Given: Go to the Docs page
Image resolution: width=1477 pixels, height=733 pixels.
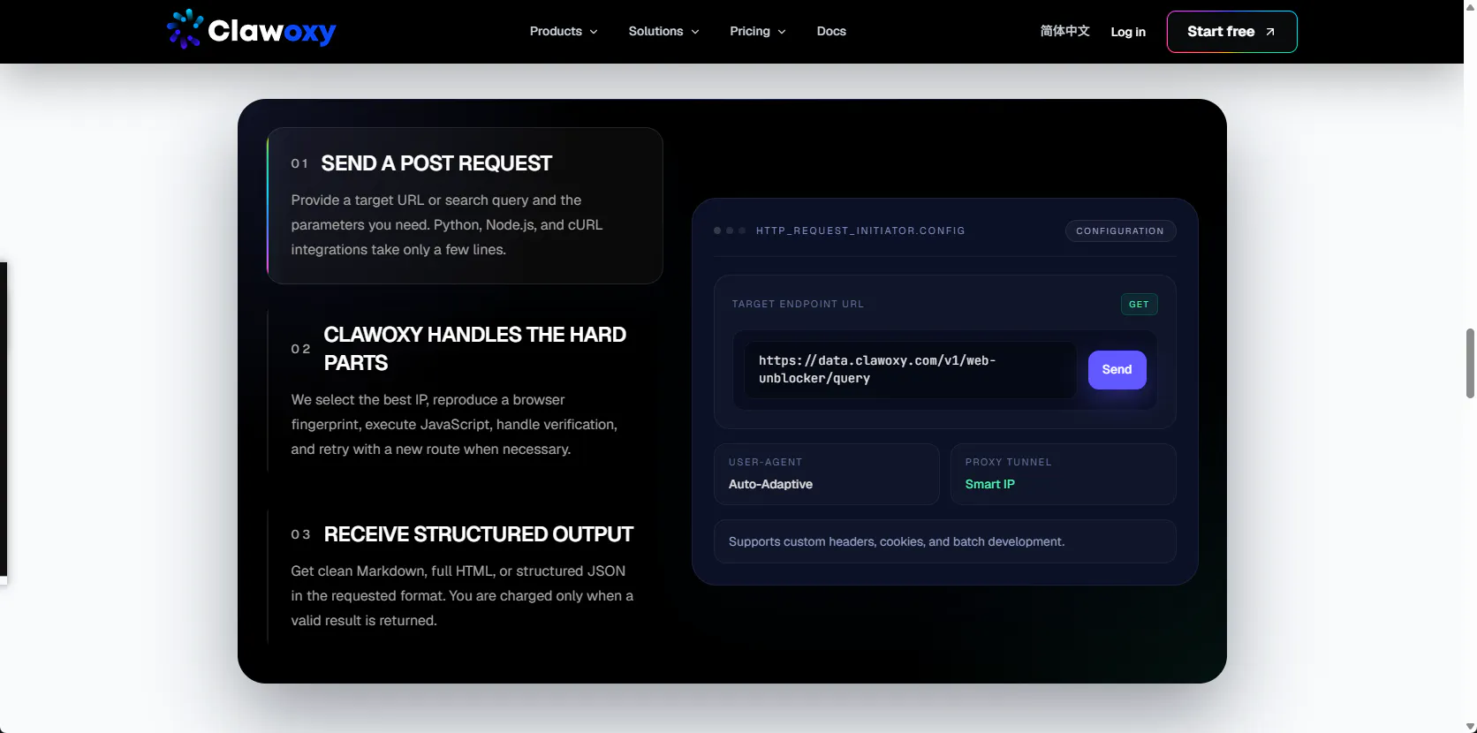Looking at the screenshot, I should (x=831, y=32).
